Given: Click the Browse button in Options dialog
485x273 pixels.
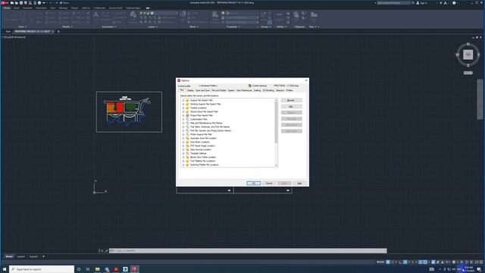Looking at the screenshot, I should (x=291, y=100).
